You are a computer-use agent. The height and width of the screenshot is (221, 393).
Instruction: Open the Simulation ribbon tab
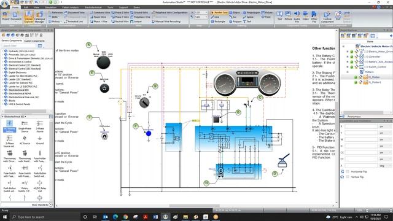pos(50,7)
